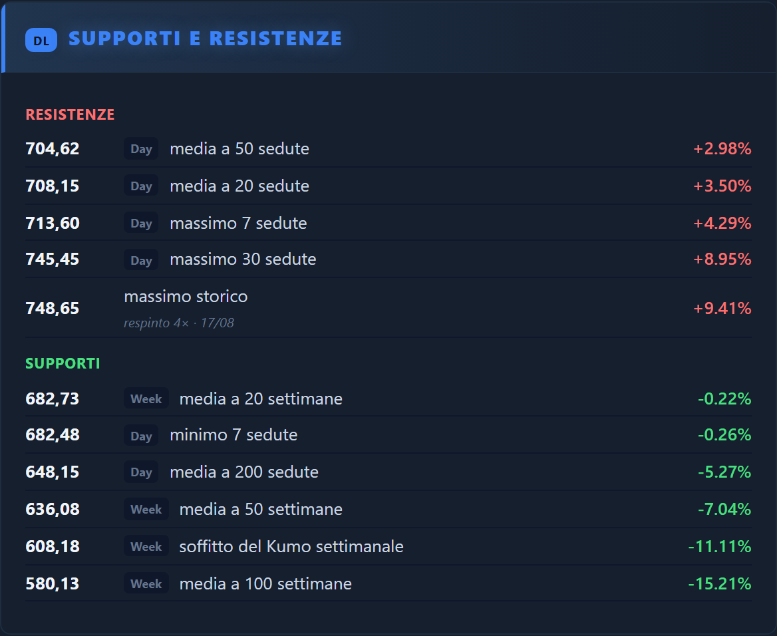Select the label media a 20 sedute
777x636 pixels.
[239, 186]
